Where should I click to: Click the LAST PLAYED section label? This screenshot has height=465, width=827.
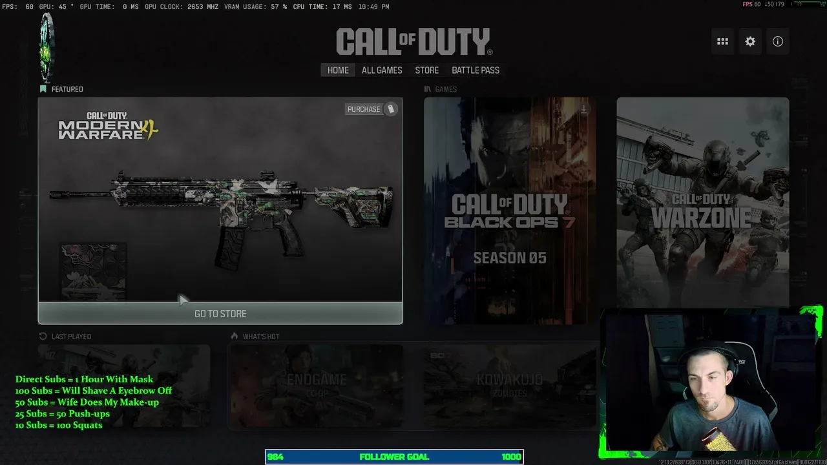coord(71,336)
